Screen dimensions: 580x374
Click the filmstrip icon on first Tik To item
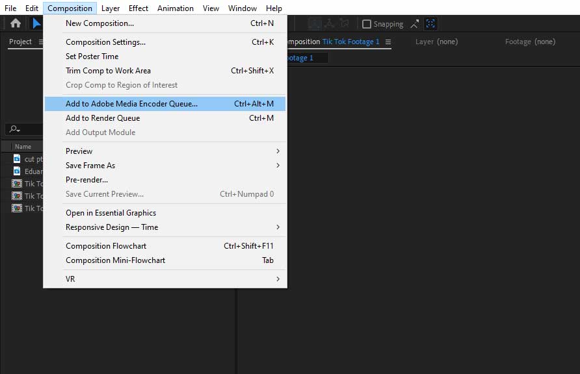point(17,184)
